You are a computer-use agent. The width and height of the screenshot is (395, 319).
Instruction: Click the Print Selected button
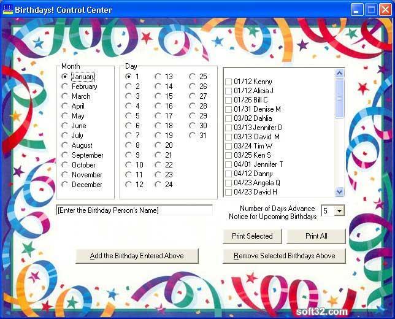tap(252, 236)
